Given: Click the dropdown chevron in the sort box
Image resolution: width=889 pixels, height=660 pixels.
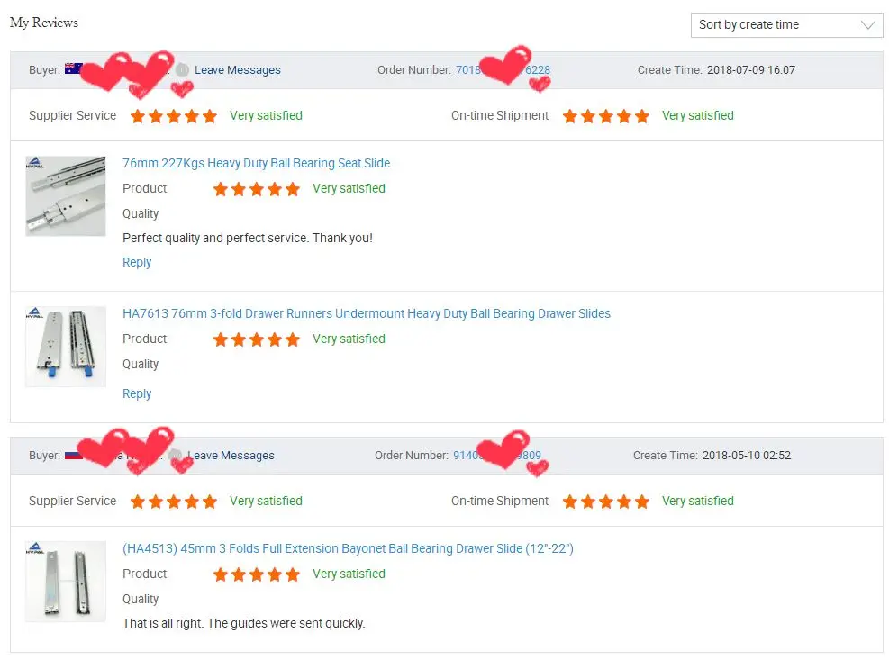Looking at the screenshot, I should [x=868, y=25].
